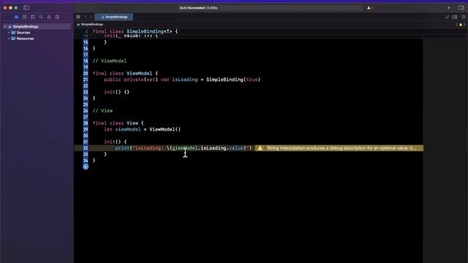Screen dimensions: 468x263
Task: Open the related items grid icon
Action: click(x=78, y=17)
